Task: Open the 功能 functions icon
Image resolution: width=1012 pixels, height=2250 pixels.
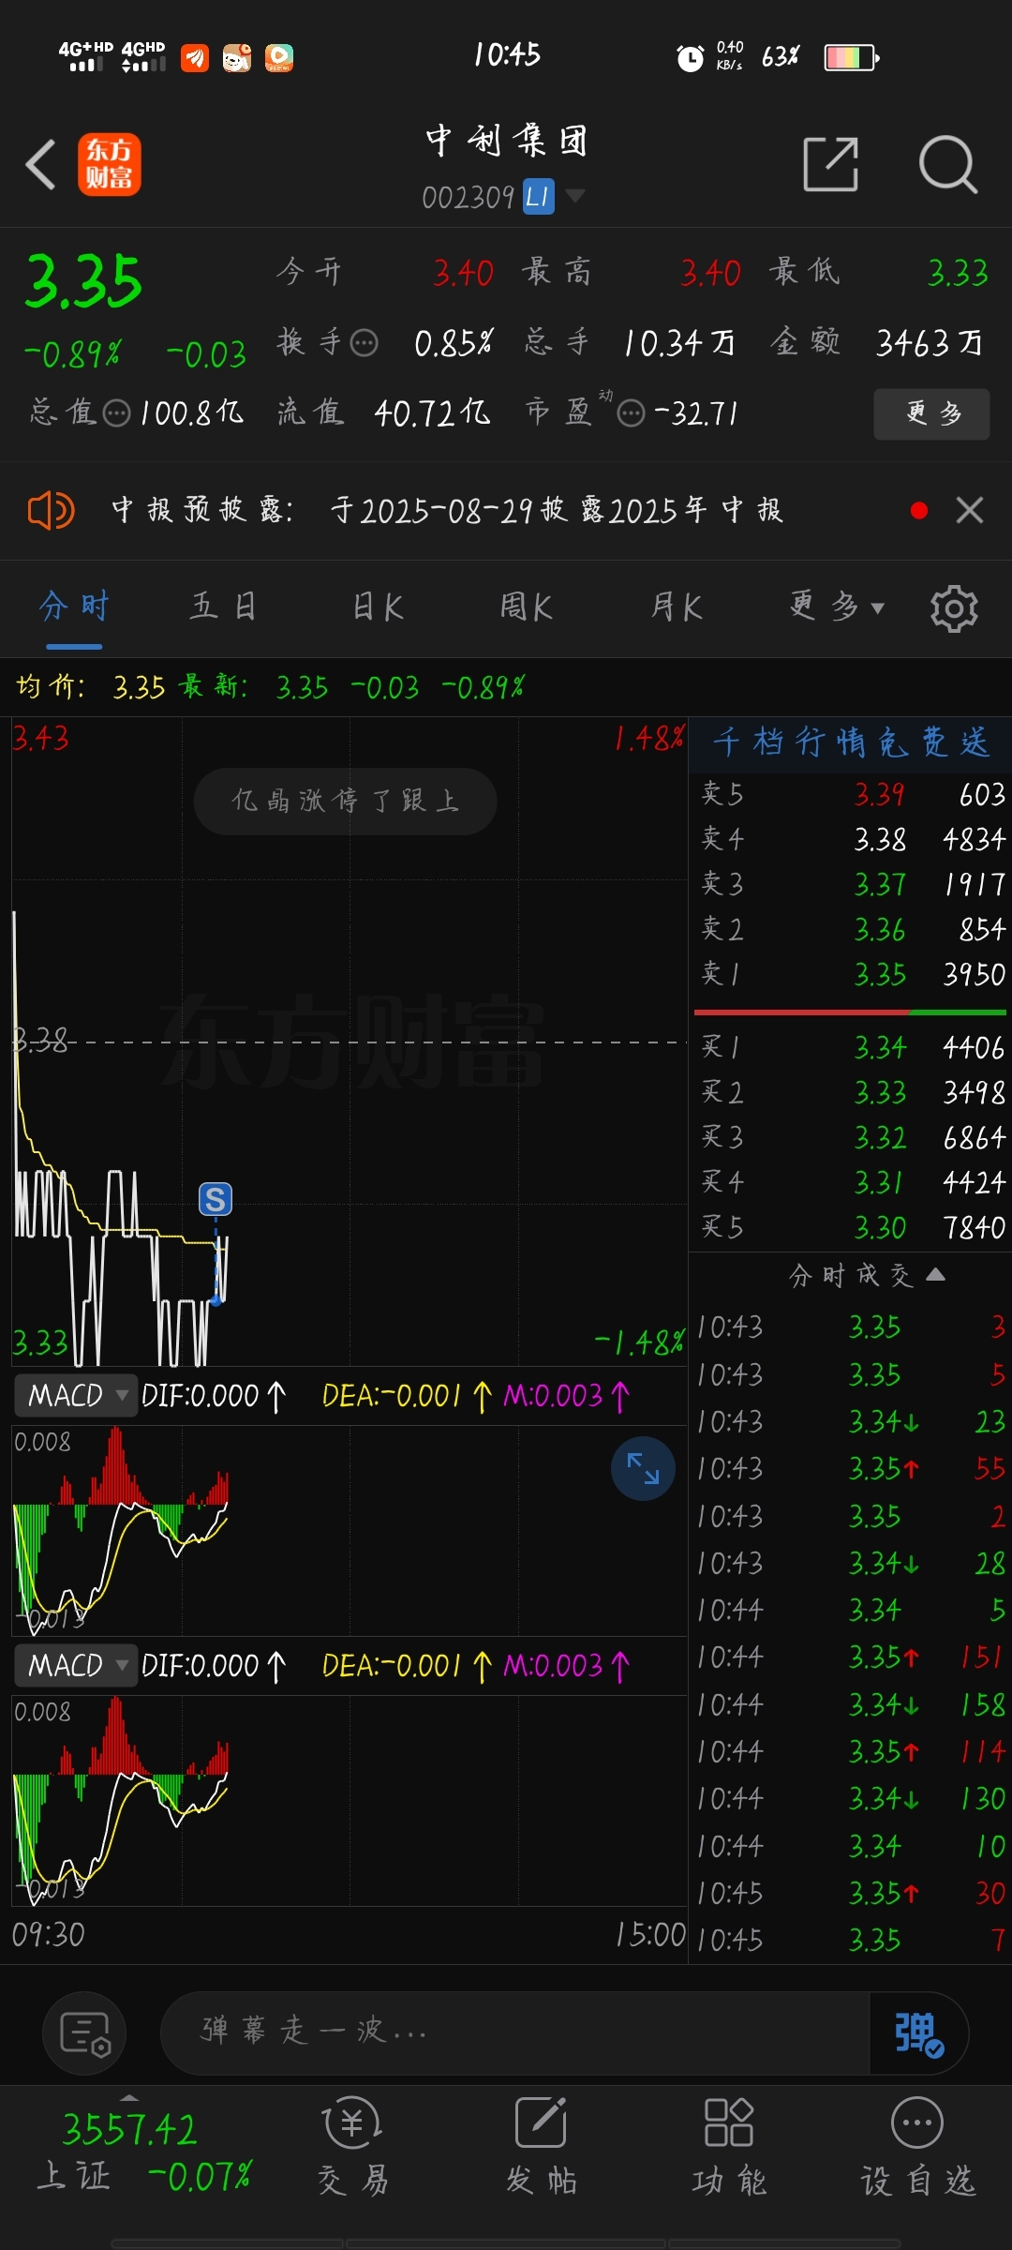Action: click(729, 2148)
